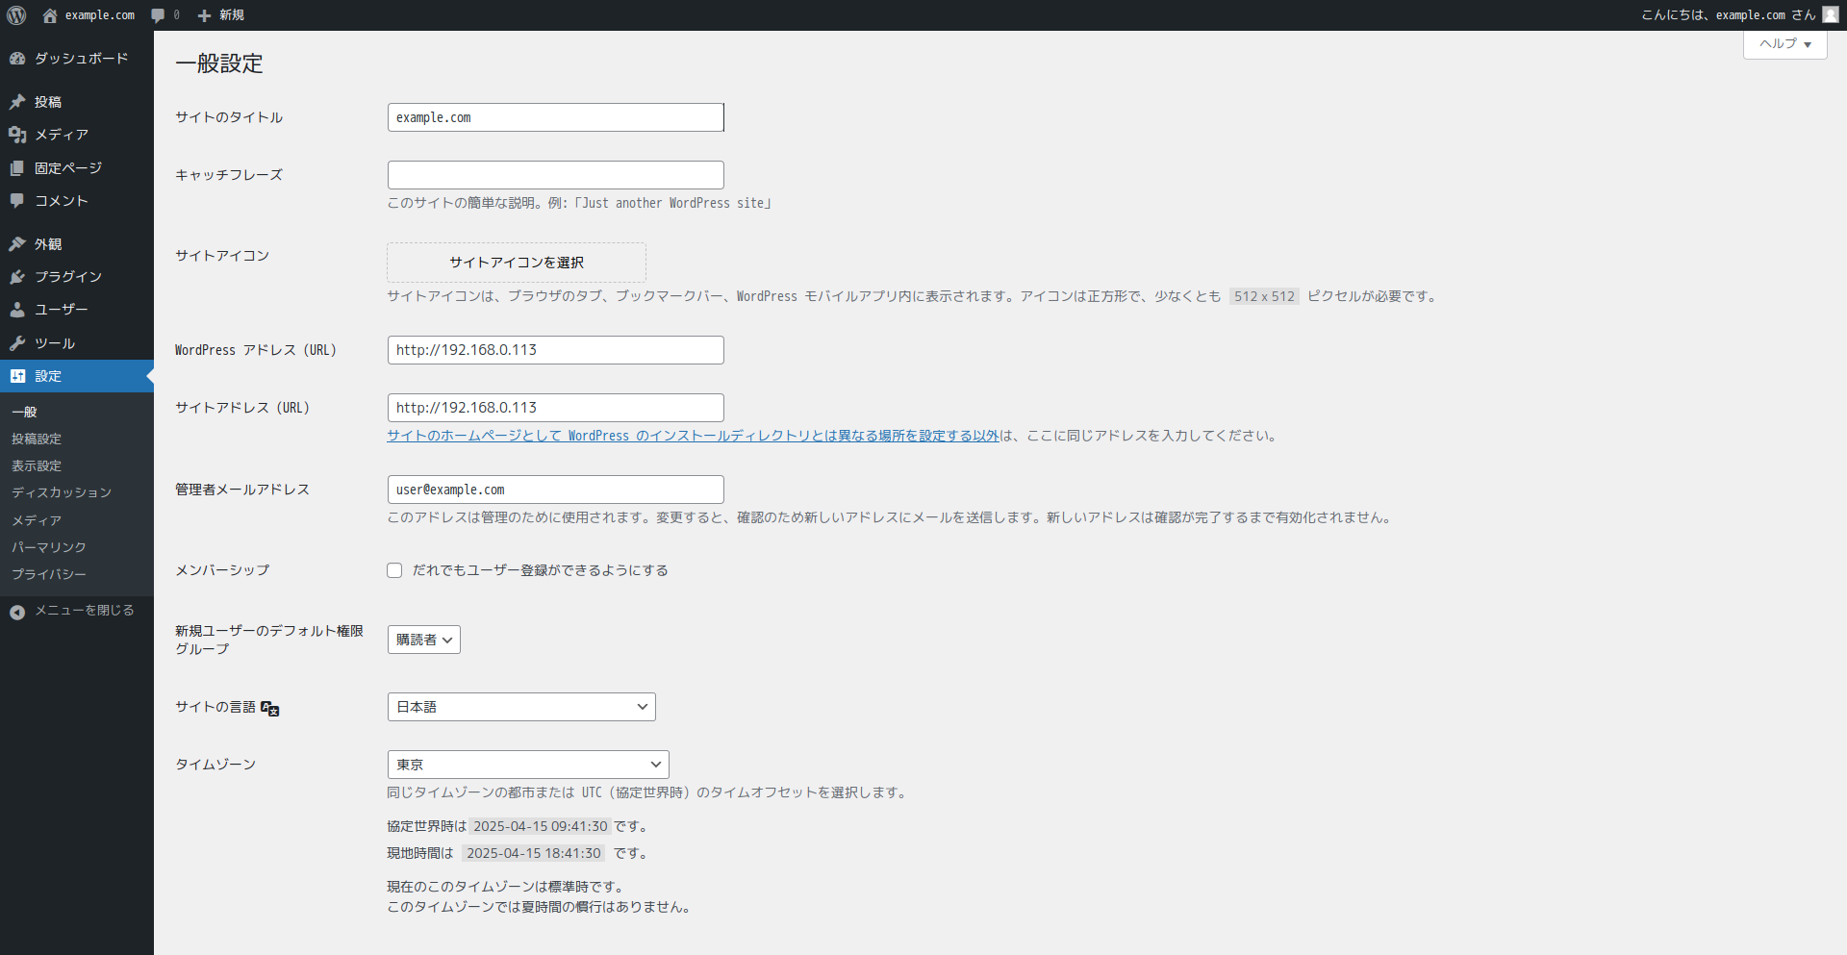
Task: Click the dashboard gauge icon in sidebar
Action: pos(17,59)
